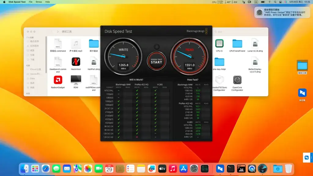Launch Safari from the Dock
The image size is (313, 176).
[46, 169]
